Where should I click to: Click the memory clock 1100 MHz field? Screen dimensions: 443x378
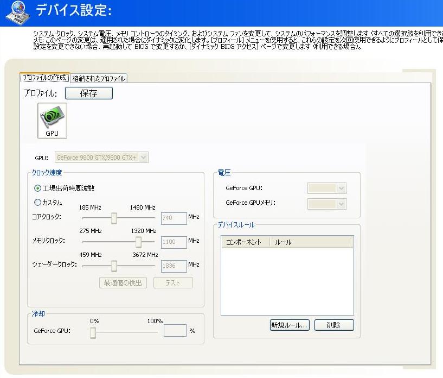(174, 242)
